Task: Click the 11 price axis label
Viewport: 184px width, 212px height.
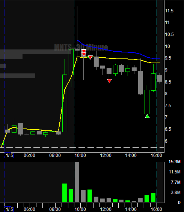Action: [167, 22]
